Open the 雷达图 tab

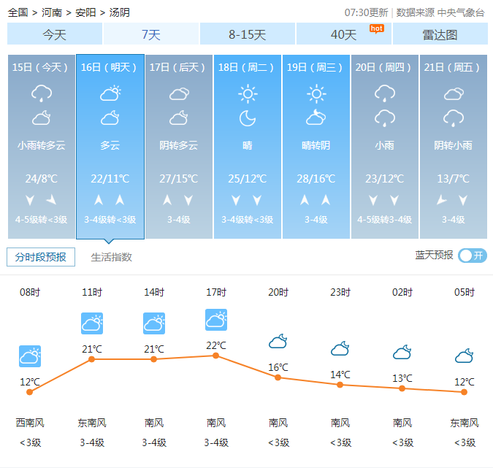pos(440,34)
